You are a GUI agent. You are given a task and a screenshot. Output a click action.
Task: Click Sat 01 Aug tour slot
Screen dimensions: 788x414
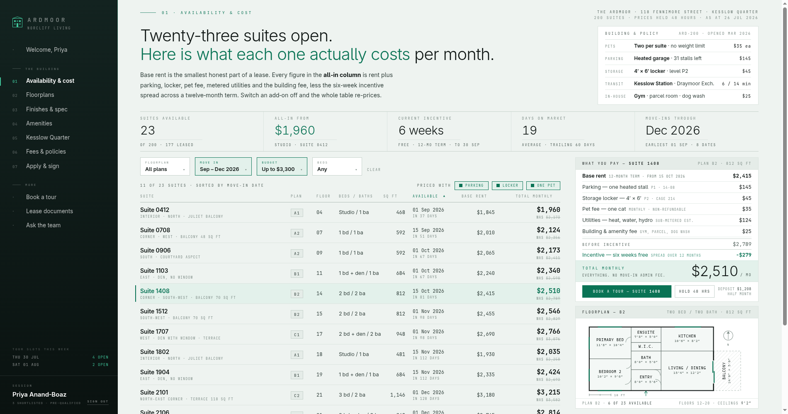[x=61, y=365]
